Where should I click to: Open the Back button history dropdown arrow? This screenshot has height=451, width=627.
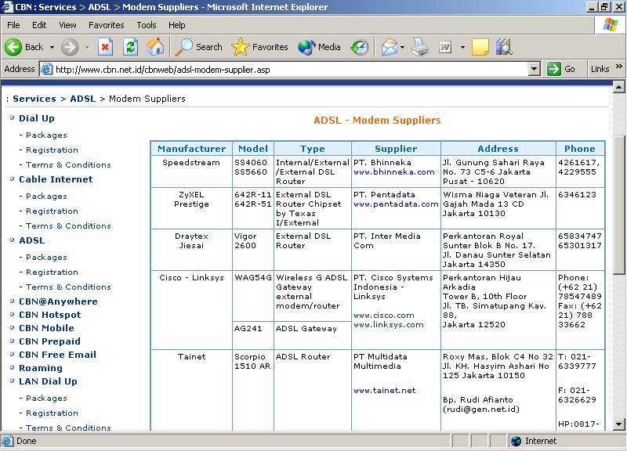(x=53, y=47)
